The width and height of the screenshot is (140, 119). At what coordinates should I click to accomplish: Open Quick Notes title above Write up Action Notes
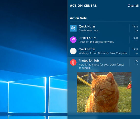pos(87,49)
